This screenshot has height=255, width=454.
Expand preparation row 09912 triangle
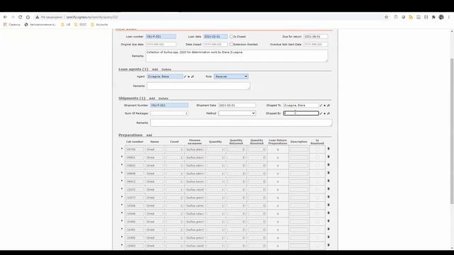point(122,181)
